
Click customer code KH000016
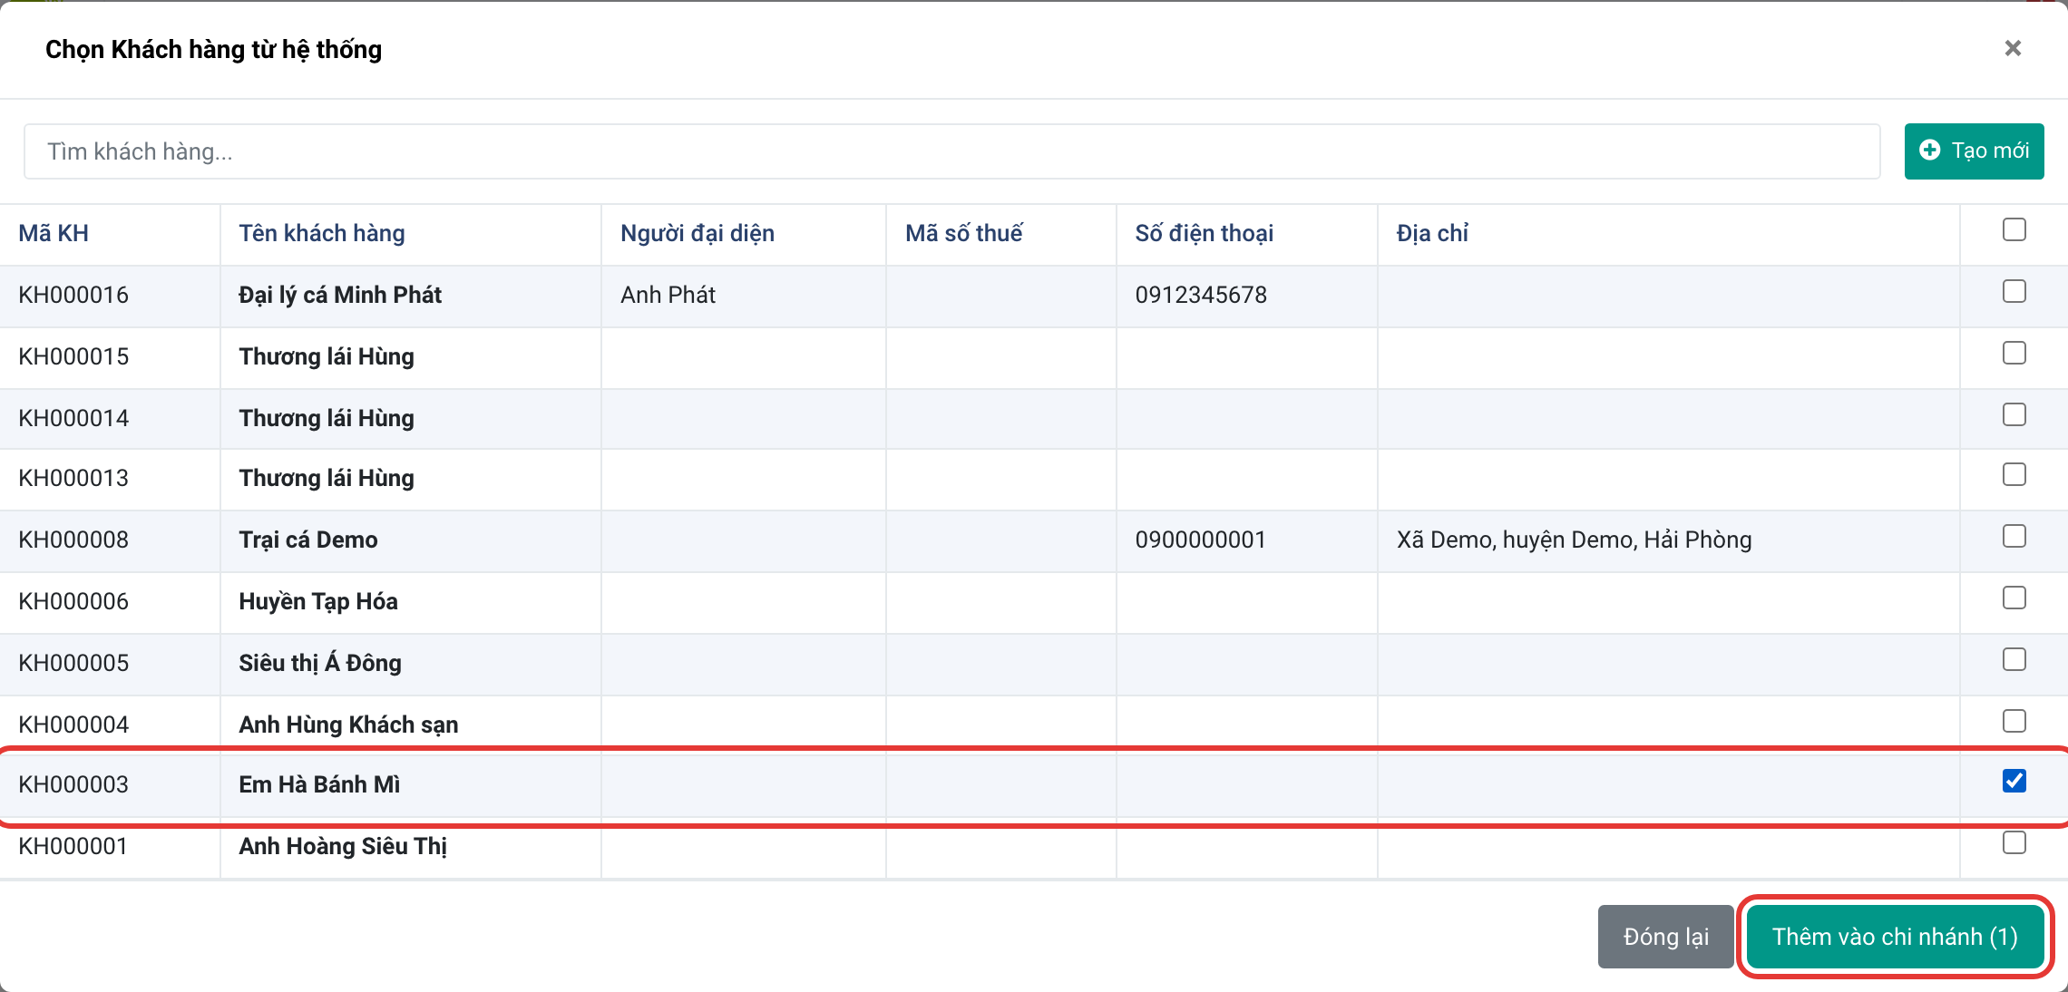click(x=73, y=295)
